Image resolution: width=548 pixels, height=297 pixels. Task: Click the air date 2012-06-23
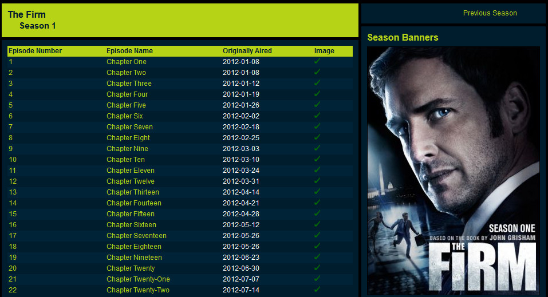click(241, 257)
